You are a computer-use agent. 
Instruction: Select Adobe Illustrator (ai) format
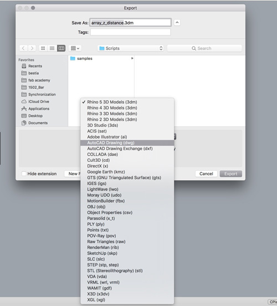coord(127,137)
